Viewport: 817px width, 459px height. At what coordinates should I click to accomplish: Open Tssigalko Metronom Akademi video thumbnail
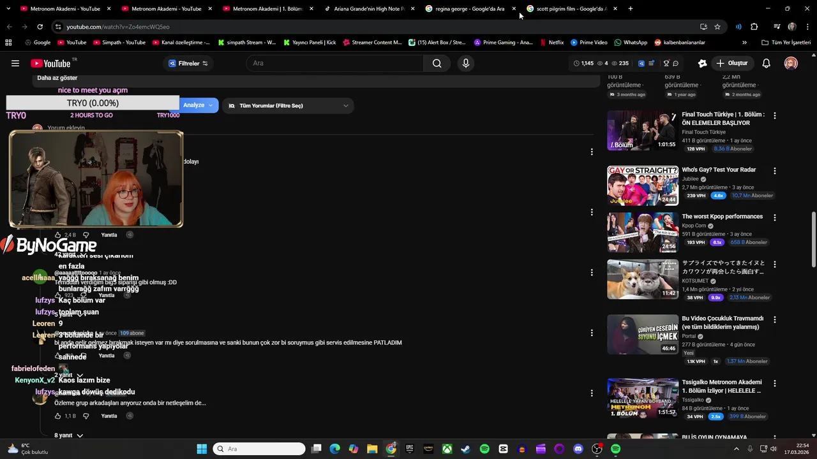tap(642, 398)
